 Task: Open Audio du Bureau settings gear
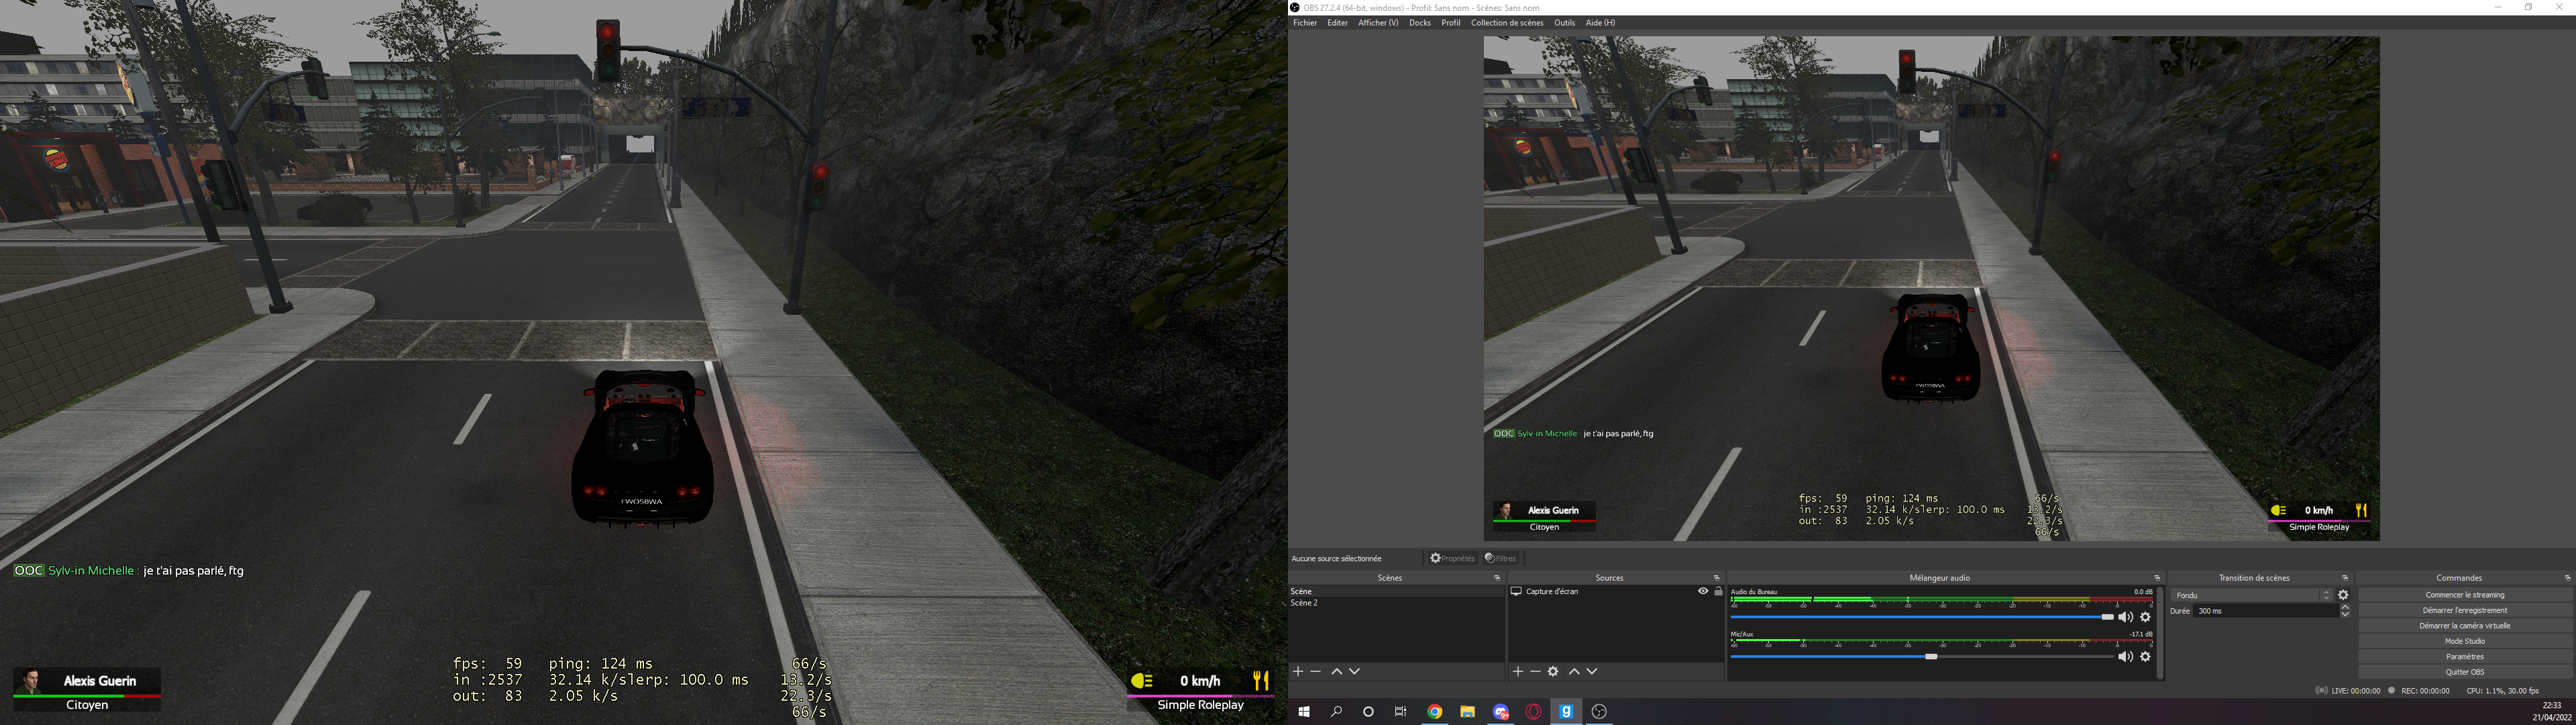2145,618
